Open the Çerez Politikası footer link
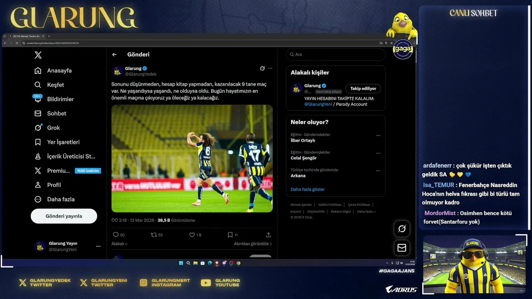The height and width of the screenshot is (299, 532). pyautogui.click(x=359, y=205)
